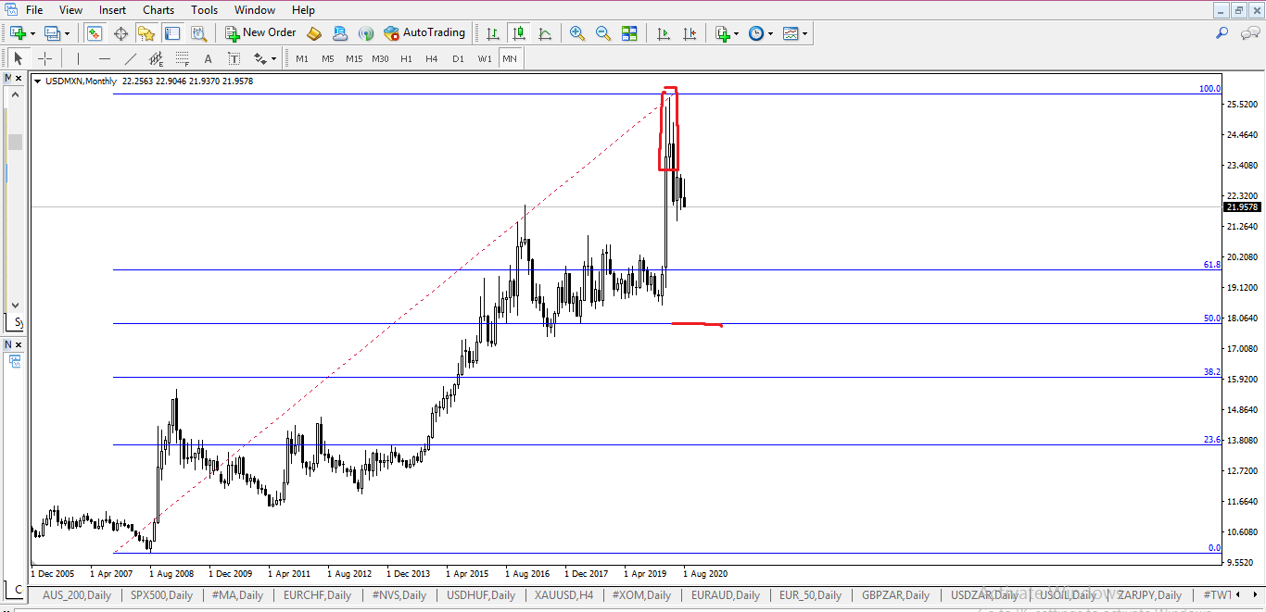Toggle chart Auto Scroll
Viewport: 1266px width, 612px height.
[x=663, y=33]
